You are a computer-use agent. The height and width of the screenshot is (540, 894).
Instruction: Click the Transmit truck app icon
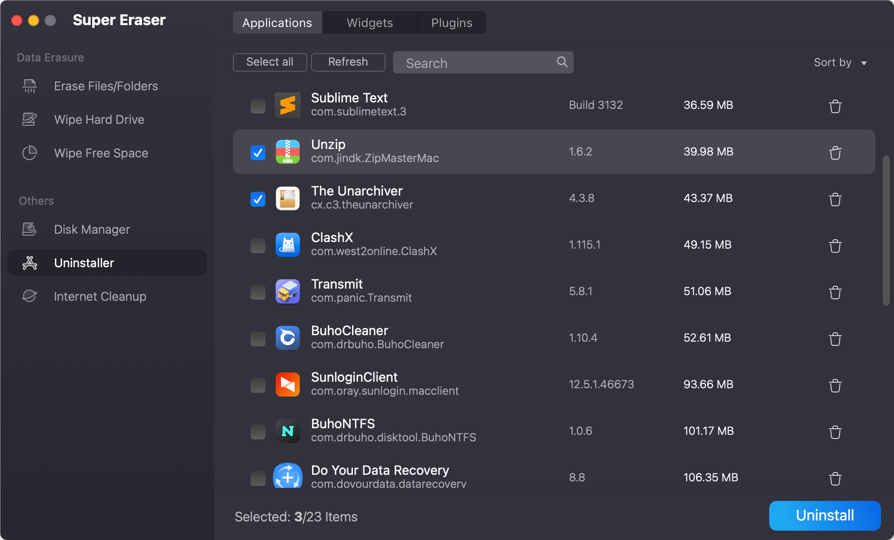[x=287, y=291]
